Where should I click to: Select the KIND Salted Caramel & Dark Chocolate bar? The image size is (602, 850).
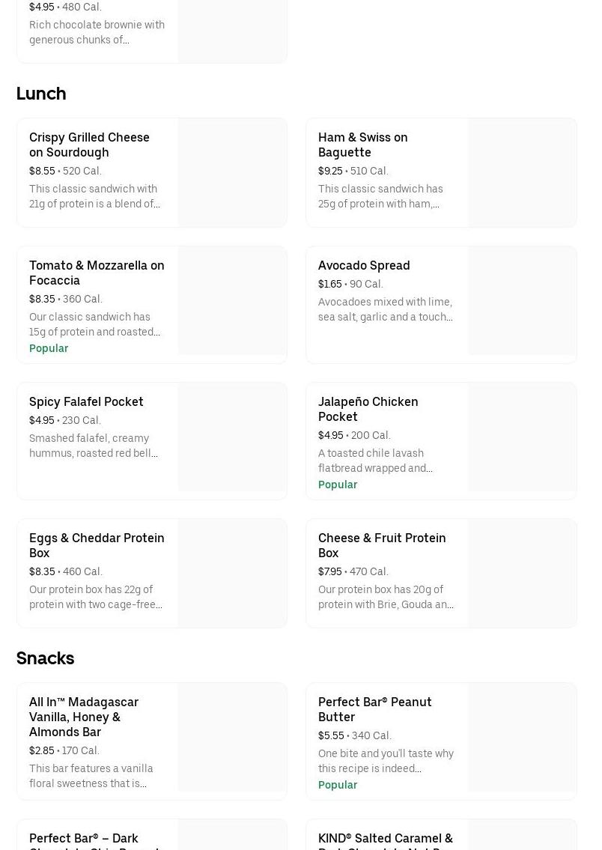click(x=386, y=839)
